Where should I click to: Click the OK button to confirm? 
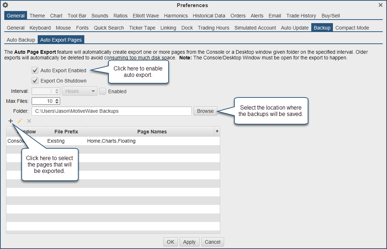(170, 242)
